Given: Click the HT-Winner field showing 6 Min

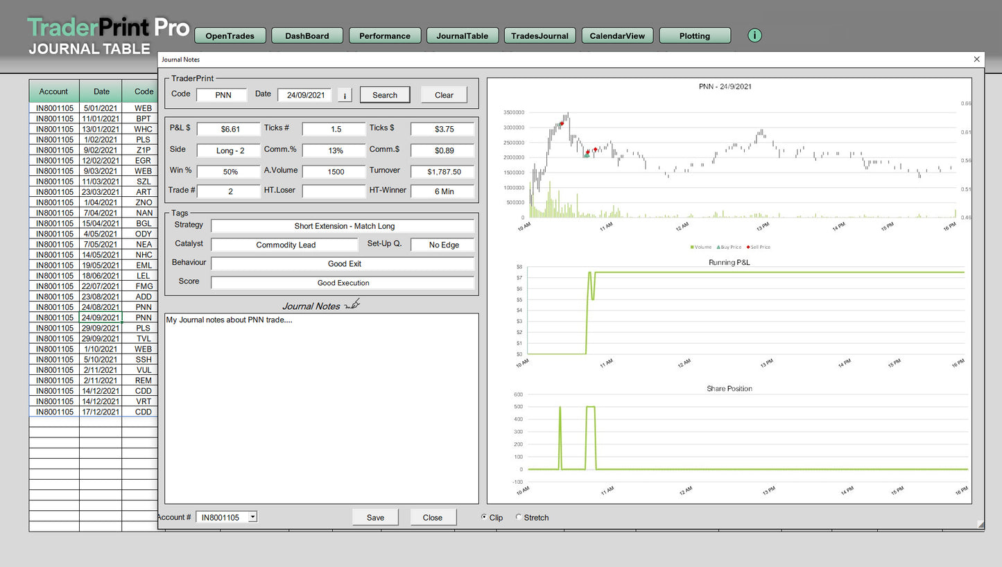Looking at the screenshot, I should coord(443,191).
